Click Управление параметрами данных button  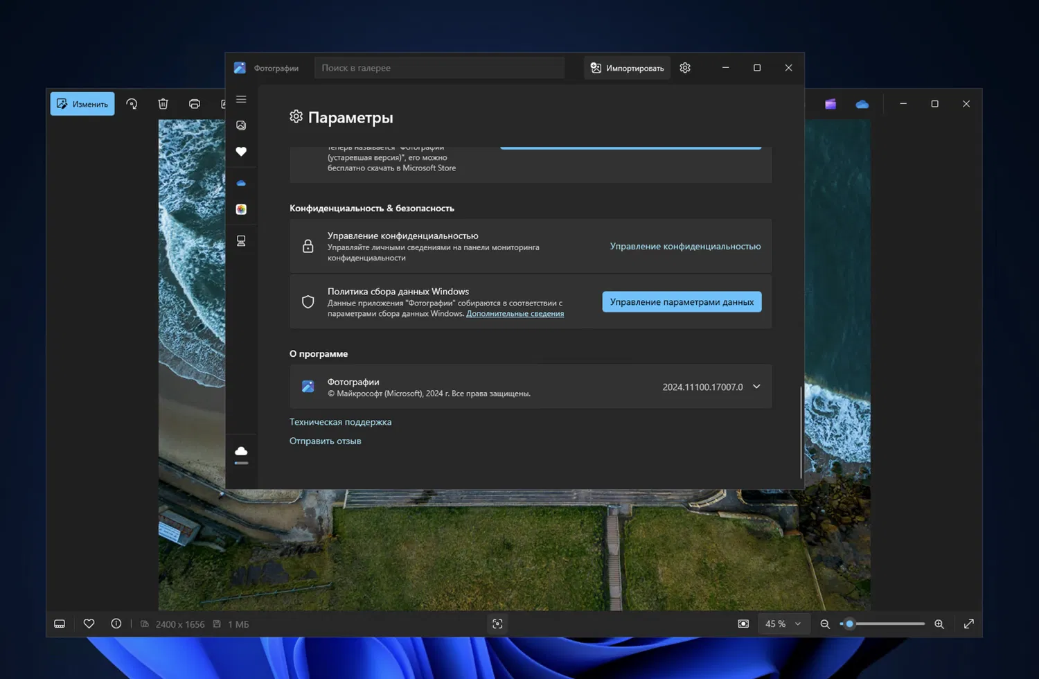(x=682, y=302)
